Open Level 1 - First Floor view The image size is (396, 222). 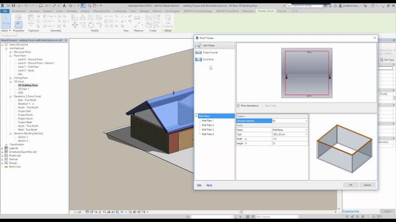(28, 67)
